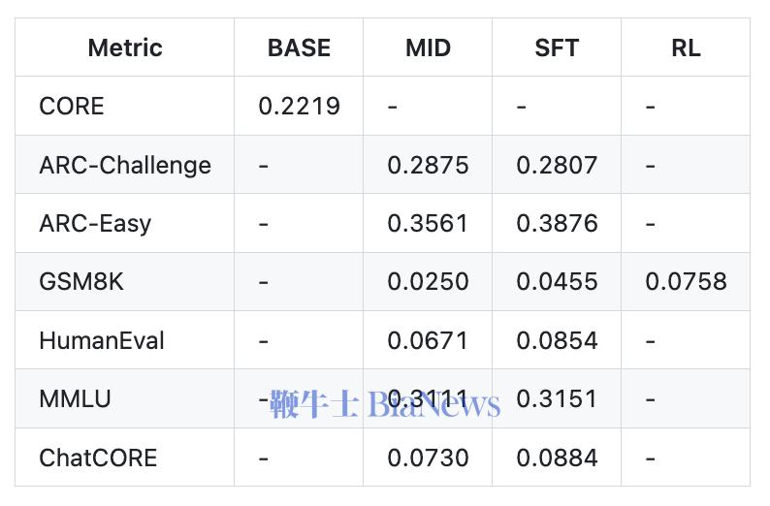Click the MID column header
Image resolution: width=770 pixels, height=506 pixels.
(428, 47)
